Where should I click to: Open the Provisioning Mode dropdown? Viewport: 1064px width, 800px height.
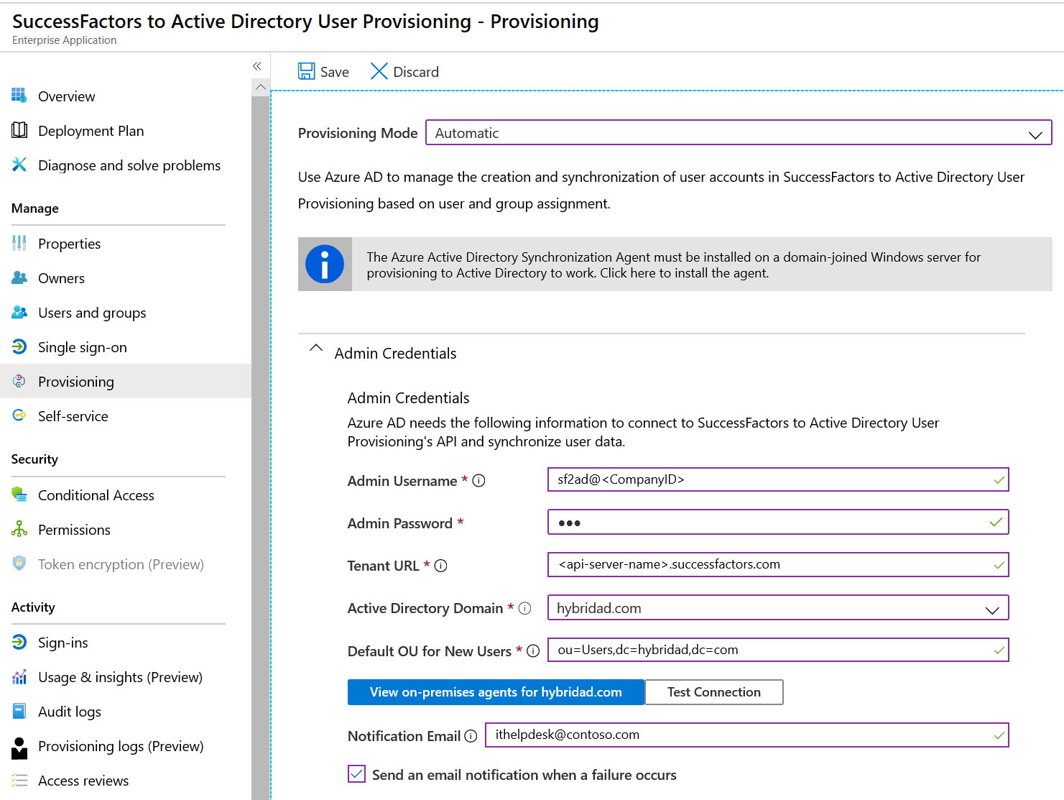[739, 133]
